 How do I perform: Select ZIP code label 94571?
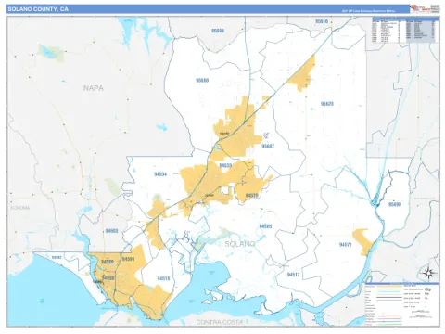[x=346, y=245]
